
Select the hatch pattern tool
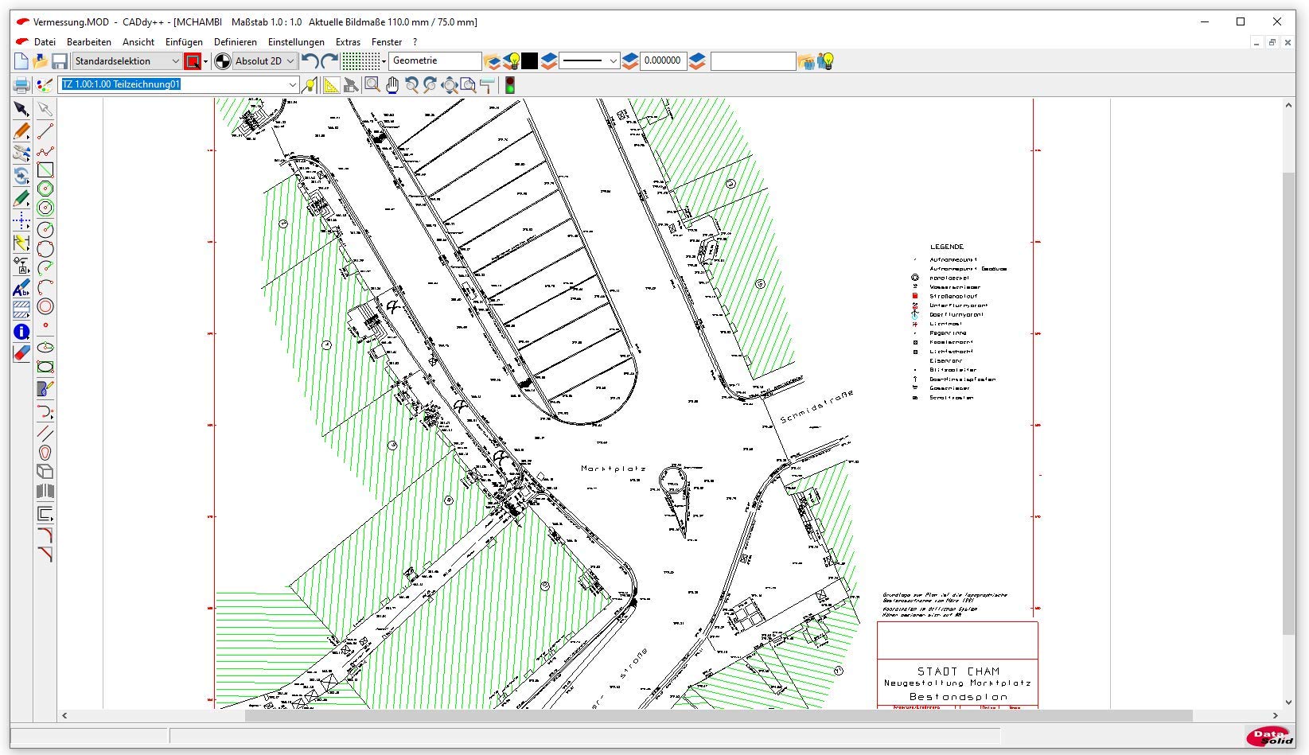pyautogui.click(x=21, y=309)
